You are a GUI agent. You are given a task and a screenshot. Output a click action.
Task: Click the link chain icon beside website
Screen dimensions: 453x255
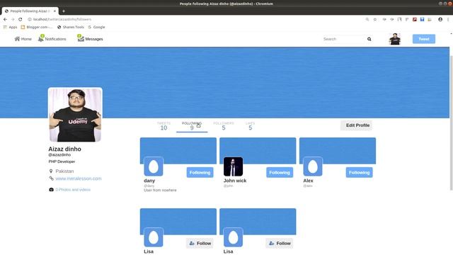point(51,178)
